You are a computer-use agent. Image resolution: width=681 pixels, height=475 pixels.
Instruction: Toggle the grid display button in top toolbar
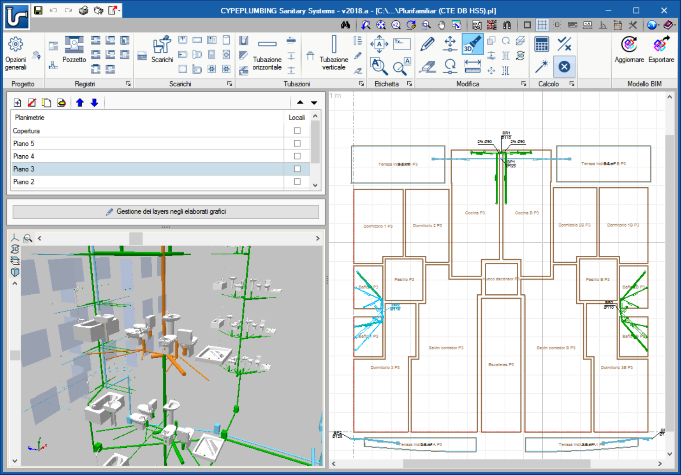(542, 25)
